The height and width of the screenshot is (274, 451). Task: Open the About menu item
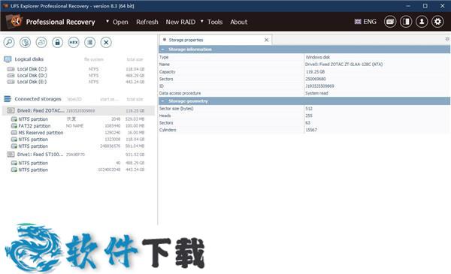[238, 22]
